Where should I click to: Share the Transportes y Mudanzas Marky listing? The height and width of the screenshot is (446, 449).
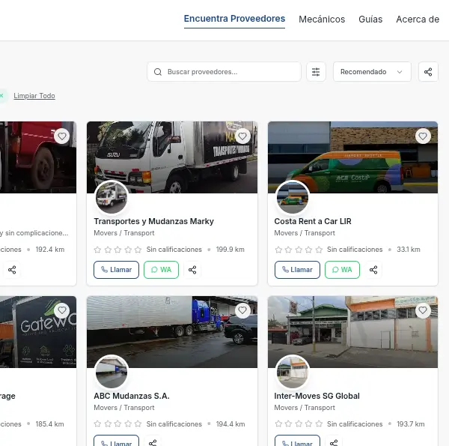click(192, 270)
